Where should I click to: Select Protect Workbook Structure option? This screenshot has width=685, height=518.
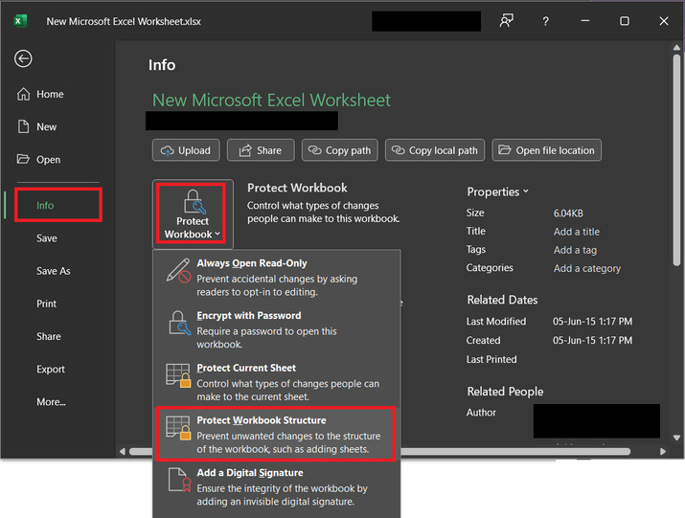(x=277, y=434)
